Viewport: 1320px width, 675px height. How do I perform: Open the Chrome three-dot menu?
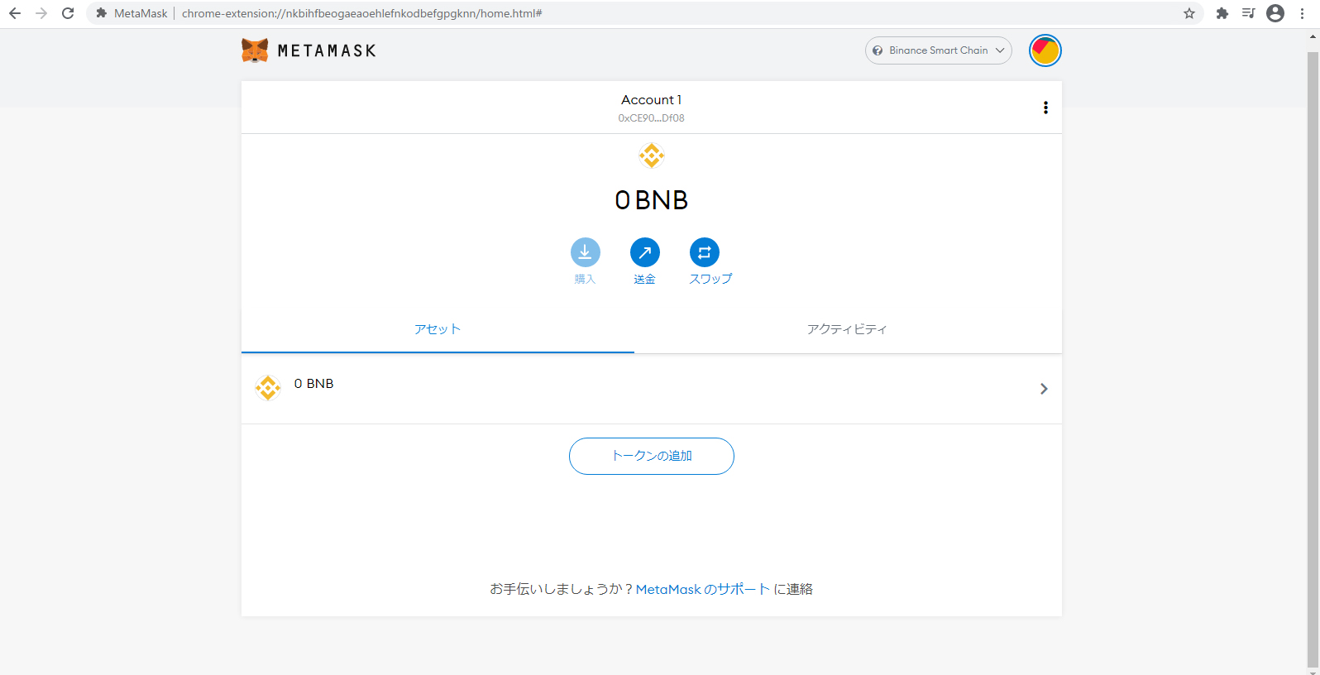click(1303, 13)
